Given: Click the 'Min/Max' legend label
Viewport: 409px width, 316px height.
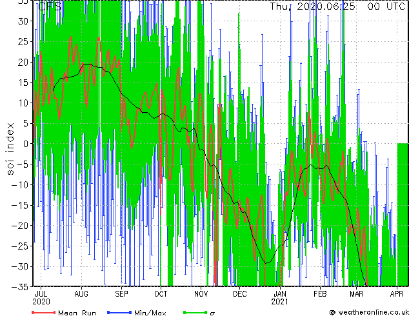Looking at the screenshot, I should (150, 313).
